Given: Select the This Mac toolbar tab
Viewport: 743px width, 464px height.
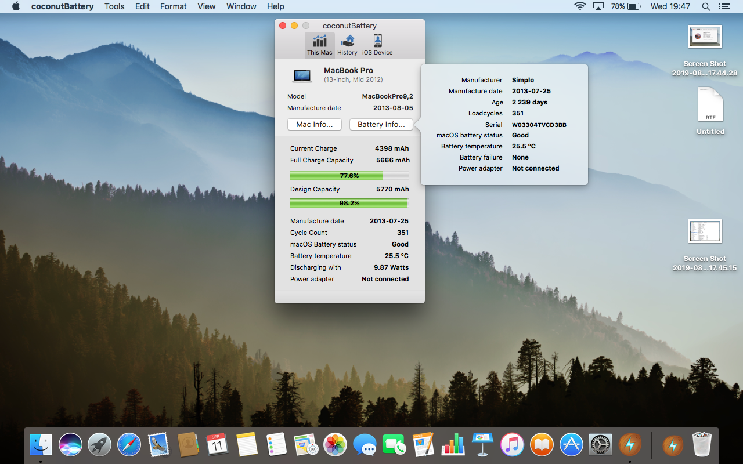Looking at the screenshot, I should pyautogui.click(x=320, y=45).
